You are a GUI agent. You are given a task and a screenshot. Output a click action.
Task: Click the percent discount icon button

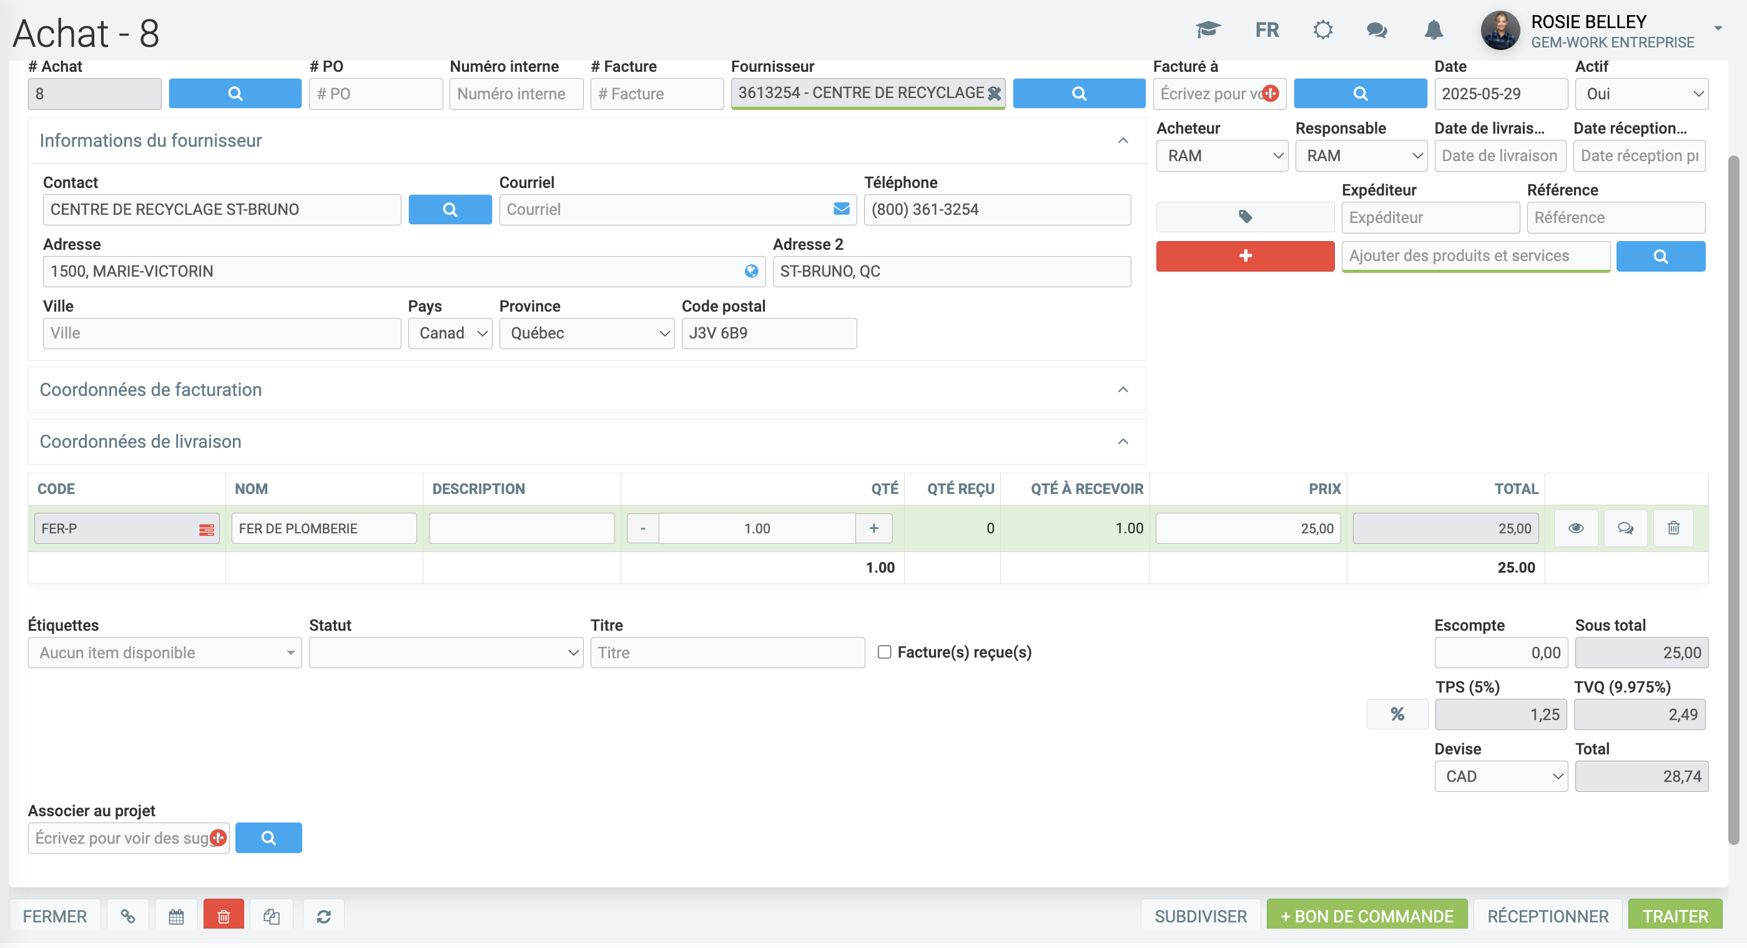[1397, 714]
